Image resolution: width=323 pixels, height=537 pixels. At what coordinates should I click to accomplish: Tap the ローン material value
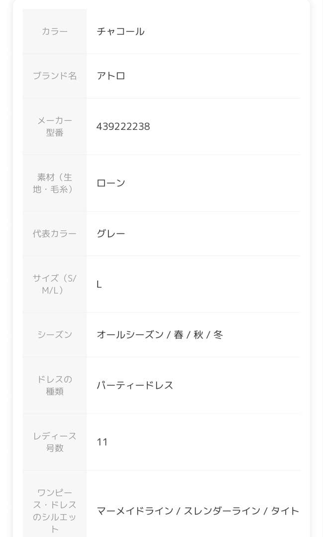tap(111, 183)
